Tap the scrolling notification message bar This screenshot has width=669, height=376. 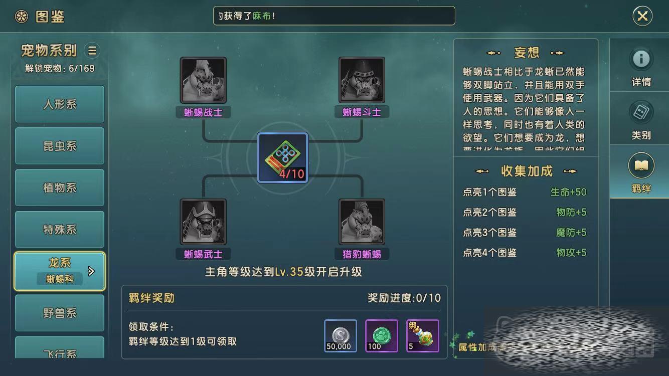(x=334, y=16)
